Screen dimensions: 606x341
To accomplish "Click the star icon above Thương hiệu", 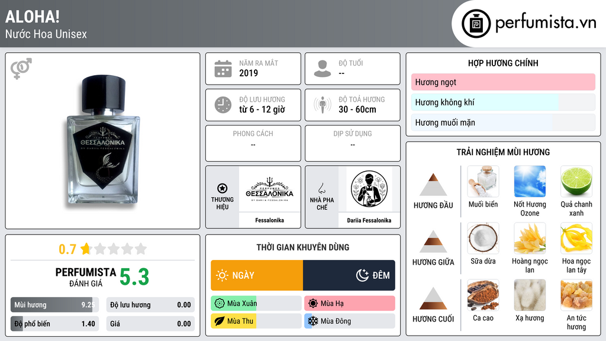I will pyautogui.click(x=223, y=188).
